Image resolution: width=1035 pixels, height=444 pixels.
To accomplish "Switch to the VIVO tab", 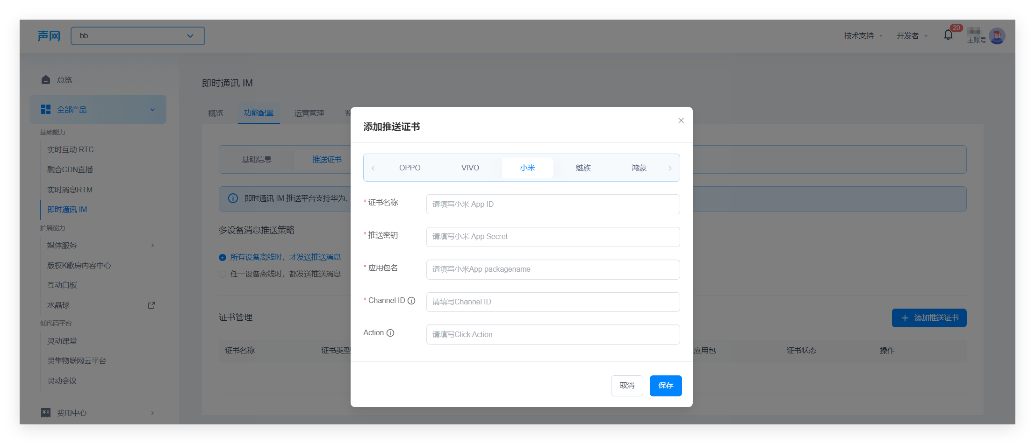I will [470, 168].
